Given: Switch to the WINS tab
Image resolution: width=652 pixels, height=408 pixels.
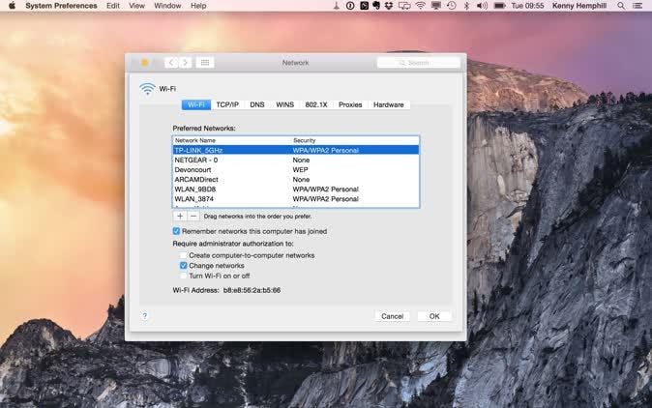Looking at the screenshot, I should [x=284, y=104].
